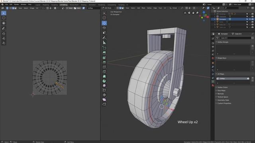
Task: Open the Global transform orientation dropdown
Action: click(x=175, y=8)
